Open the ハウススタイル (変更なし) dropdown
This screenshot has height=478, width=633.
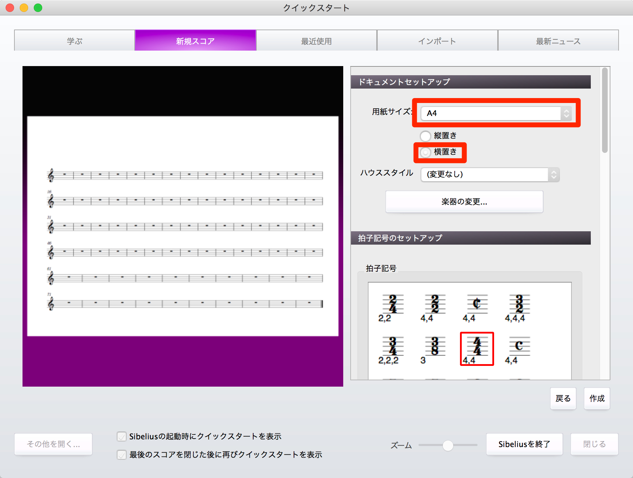(490, 174)
